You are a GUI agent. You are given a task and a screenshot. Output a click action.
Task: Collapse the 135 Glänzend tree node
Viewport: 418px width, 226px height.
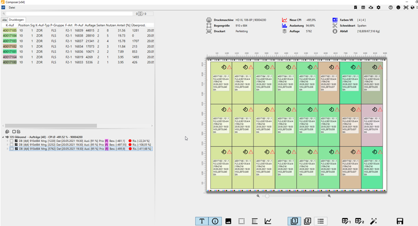pos(3,137)
